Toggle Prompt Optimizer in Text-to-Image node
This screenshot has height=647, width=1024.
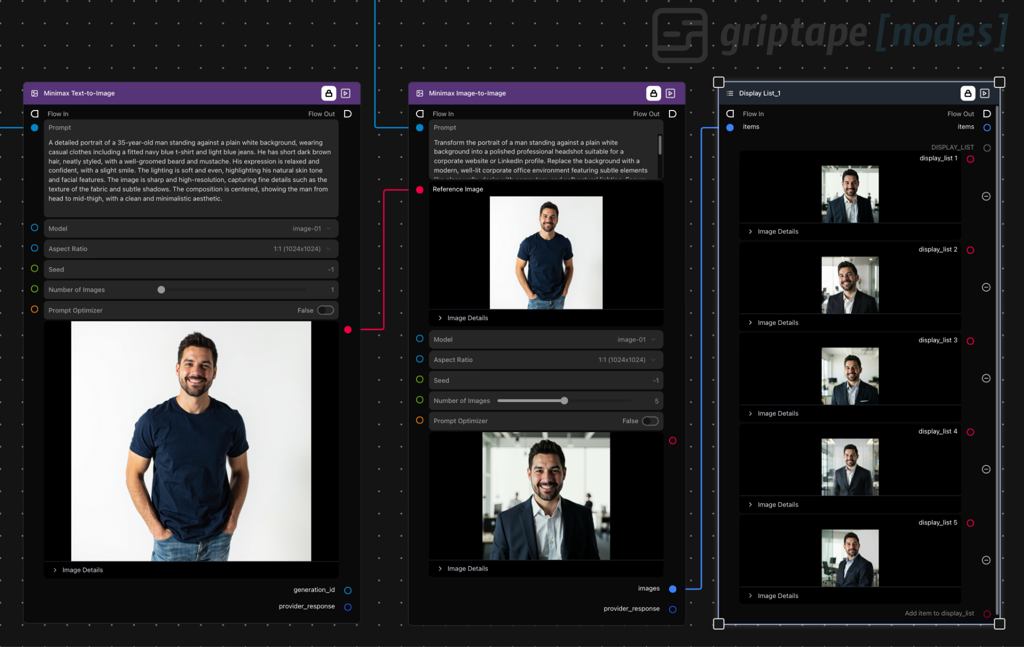point(325,310)
